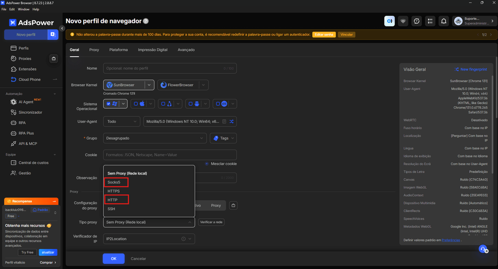Screen dimensions: 498x269
Task: Click the blue OK button
Action: click(114, 259)
